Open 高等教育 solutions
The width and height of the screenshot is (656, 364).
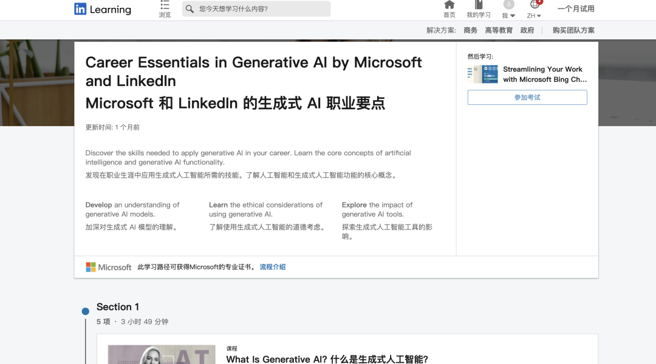tap(498, 30)
